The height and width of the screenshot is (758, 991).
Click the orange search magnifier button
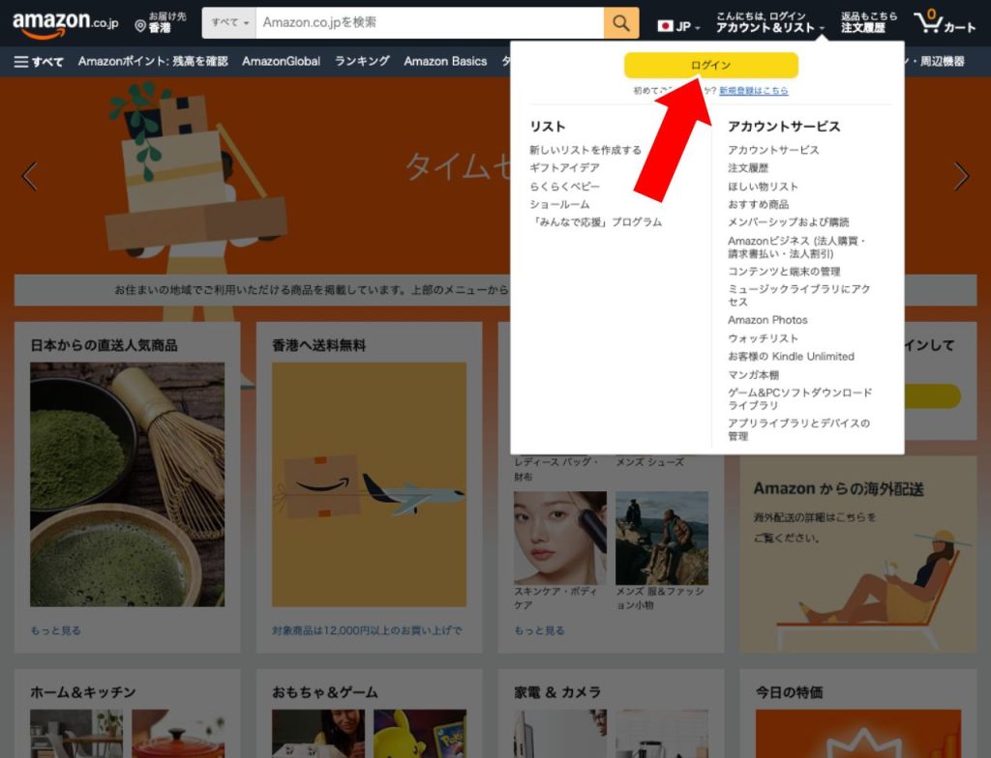(x=621, y=23)
